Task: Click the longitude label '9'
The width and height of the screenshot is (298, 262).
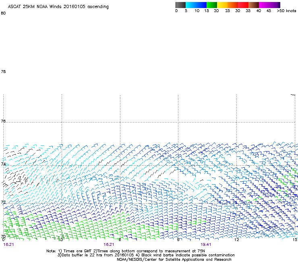Action: tap(178, 240)
